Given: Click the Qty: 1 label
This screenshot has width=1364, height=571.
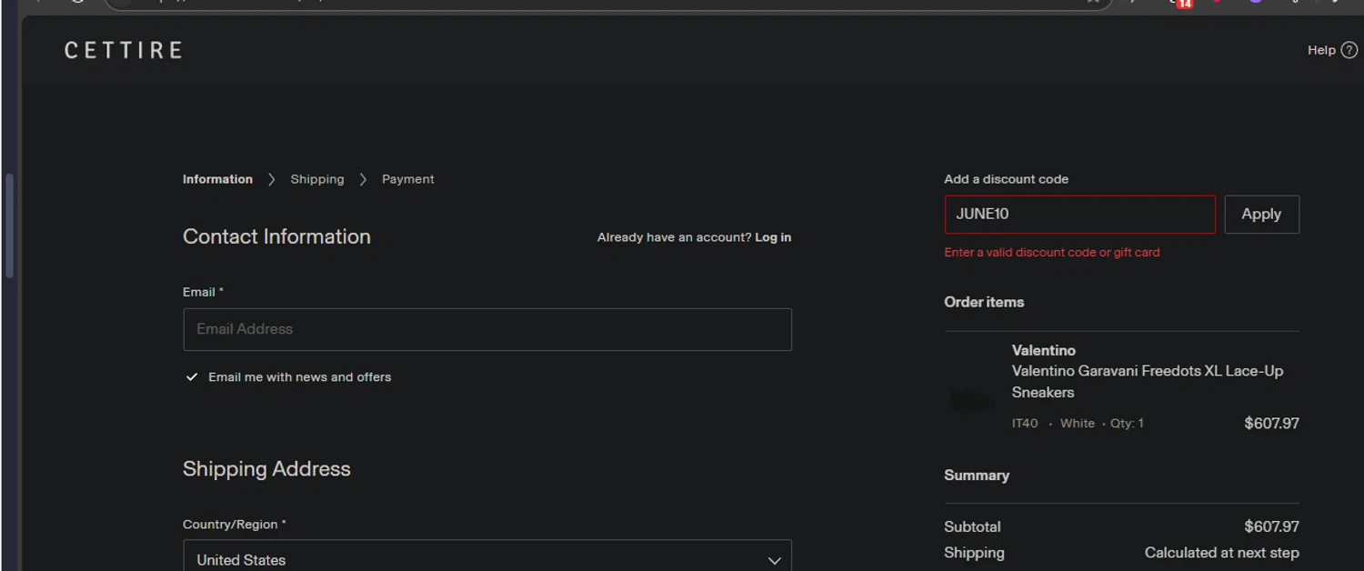Looking at the screenshot, I should pyautogui.click(x=1127, y=424).
